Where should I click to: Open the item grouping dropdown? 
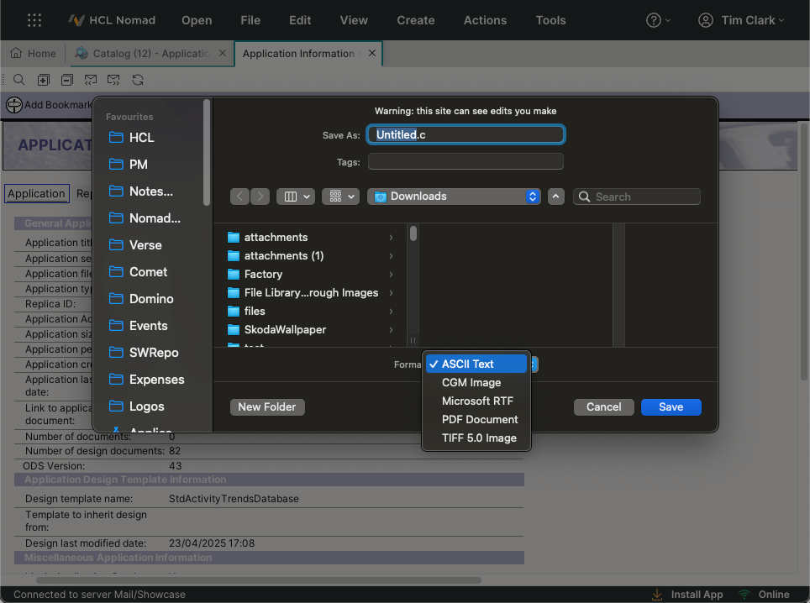click(x=339, y=197)
